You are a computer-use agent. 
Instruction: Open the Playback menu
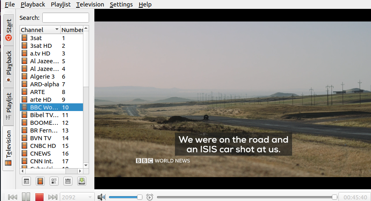point(33,4)
